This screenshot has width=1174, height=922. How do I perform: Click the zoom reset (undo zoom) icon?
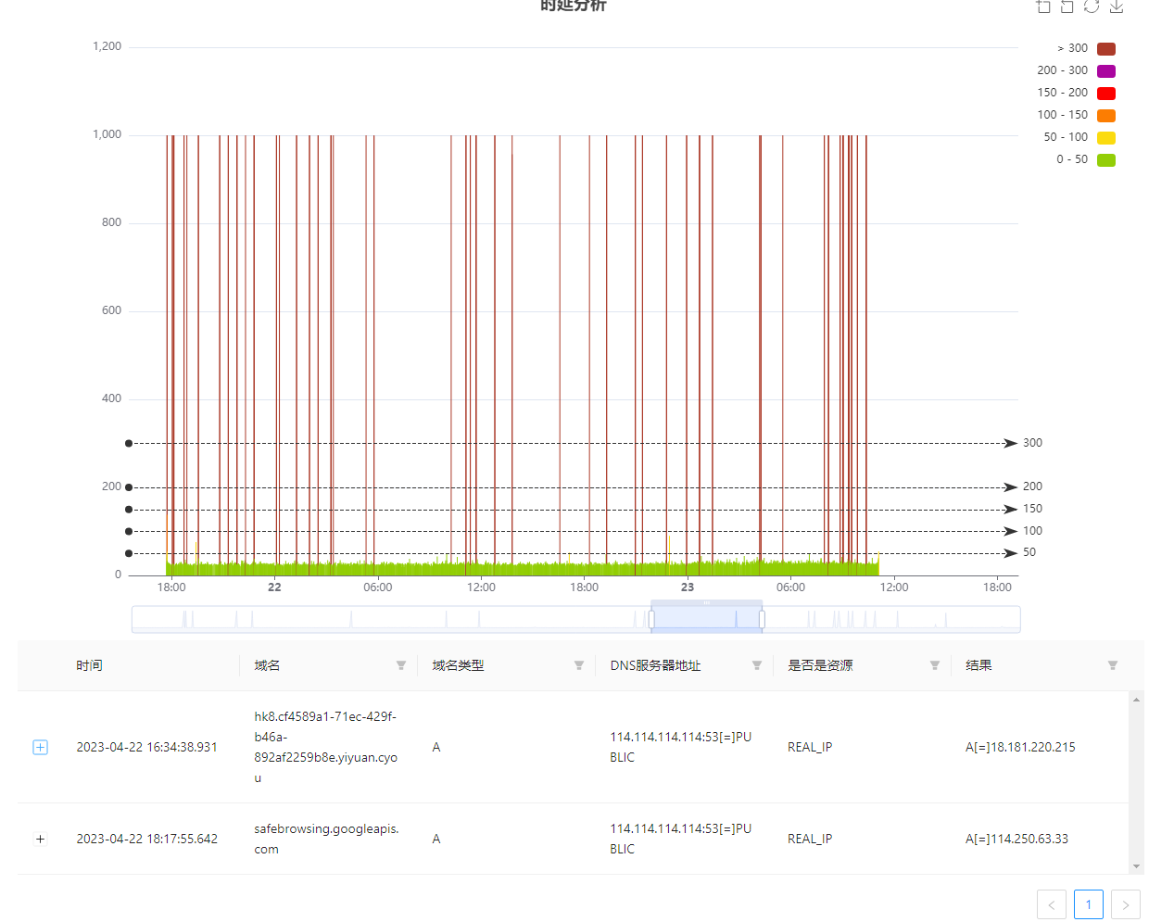coord(1067,6)
